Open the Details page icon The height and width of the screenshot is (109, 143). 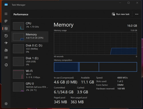[6, 57]
